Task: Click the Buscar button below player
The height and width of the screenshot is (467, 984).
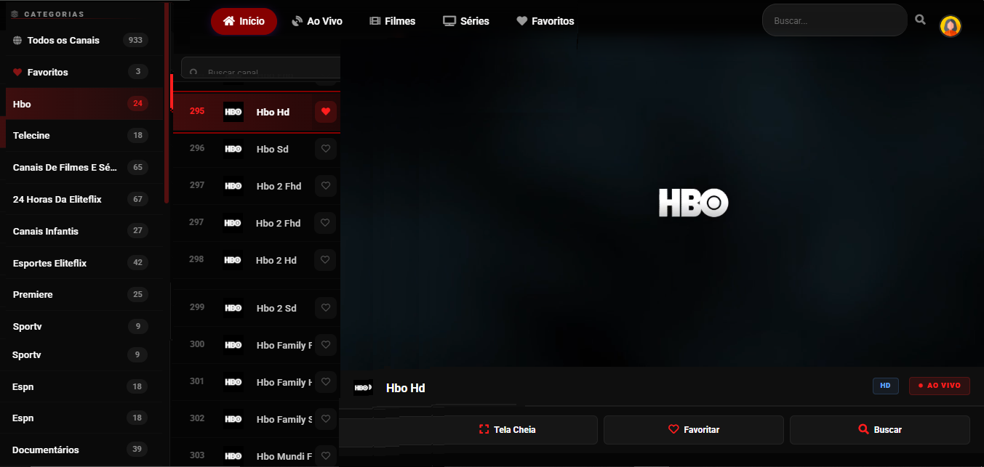Action: coord(880,430)
